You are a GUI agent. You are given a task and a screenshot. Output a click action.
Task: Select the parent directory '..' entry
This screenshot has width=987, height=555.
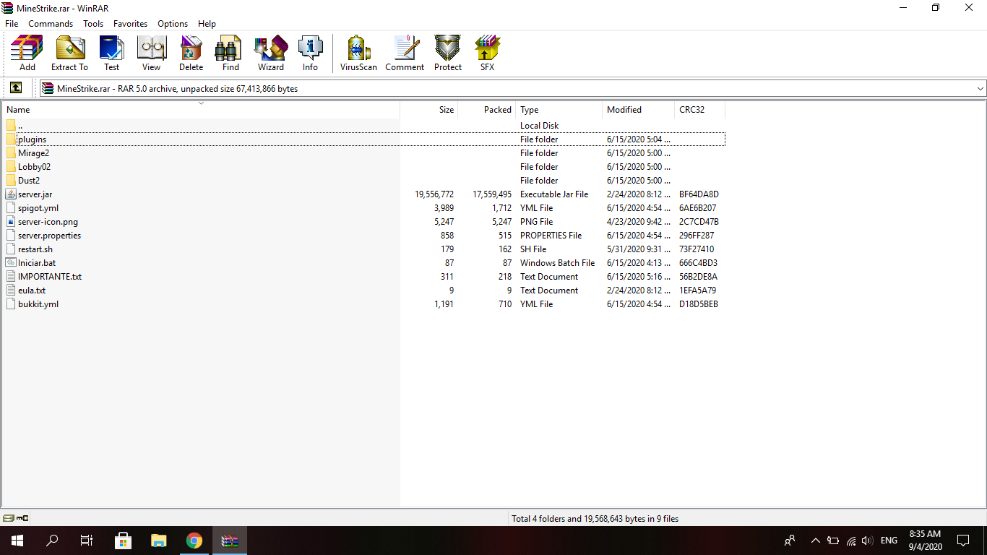coord(365,126)
